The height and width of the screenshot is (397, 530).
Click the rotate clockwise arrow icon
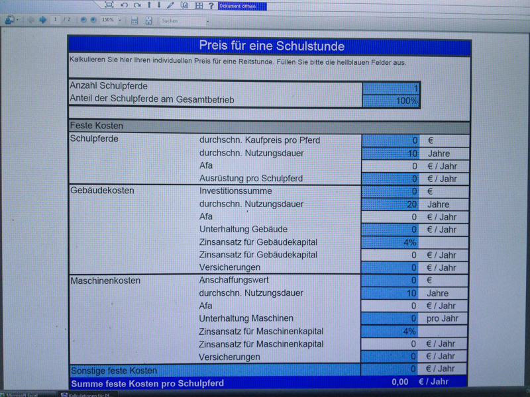[x=136, y=5]
